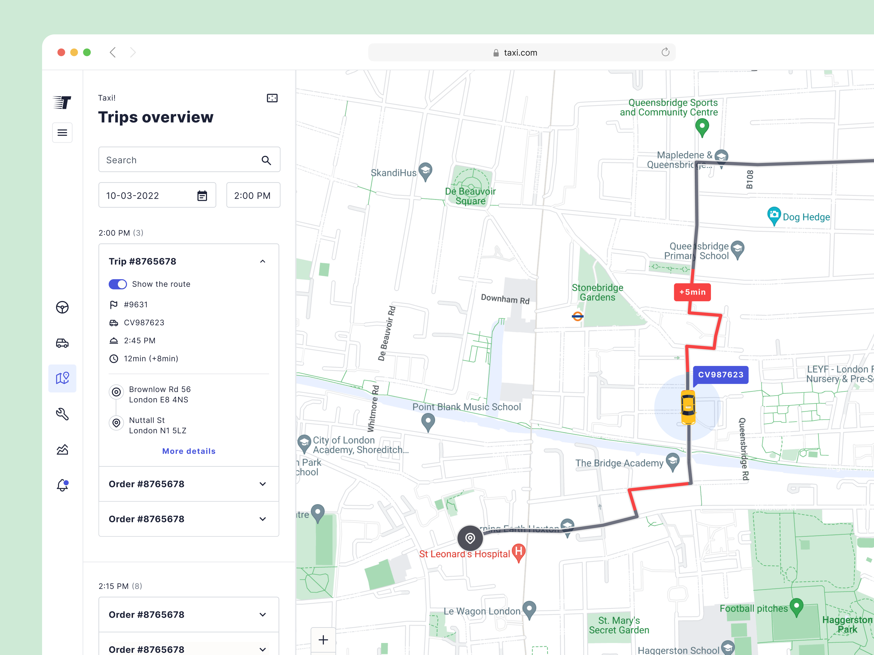Collapse Trip #8765678 with chevron
The image size is (874, 655).
(x=263, y=261)
